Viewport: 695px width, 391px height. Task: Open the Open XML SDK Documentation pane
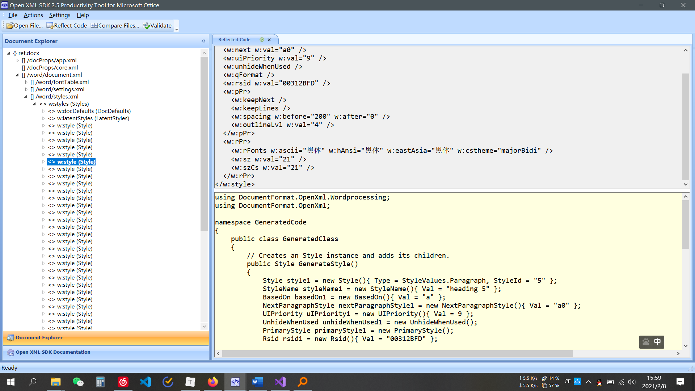(106, 352)
